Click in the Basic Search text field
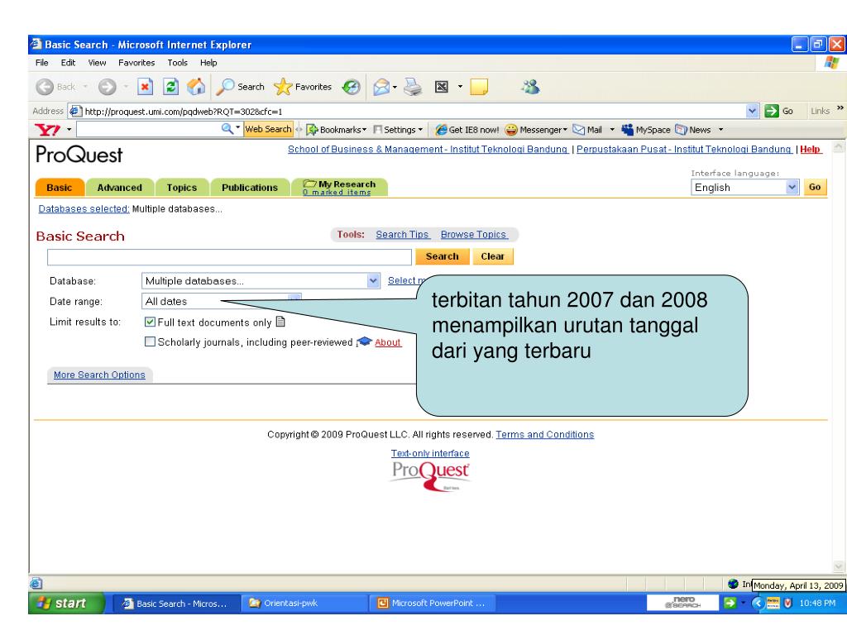Image resolution: width=847 pixels, height=635 pixels. [230, 257]
